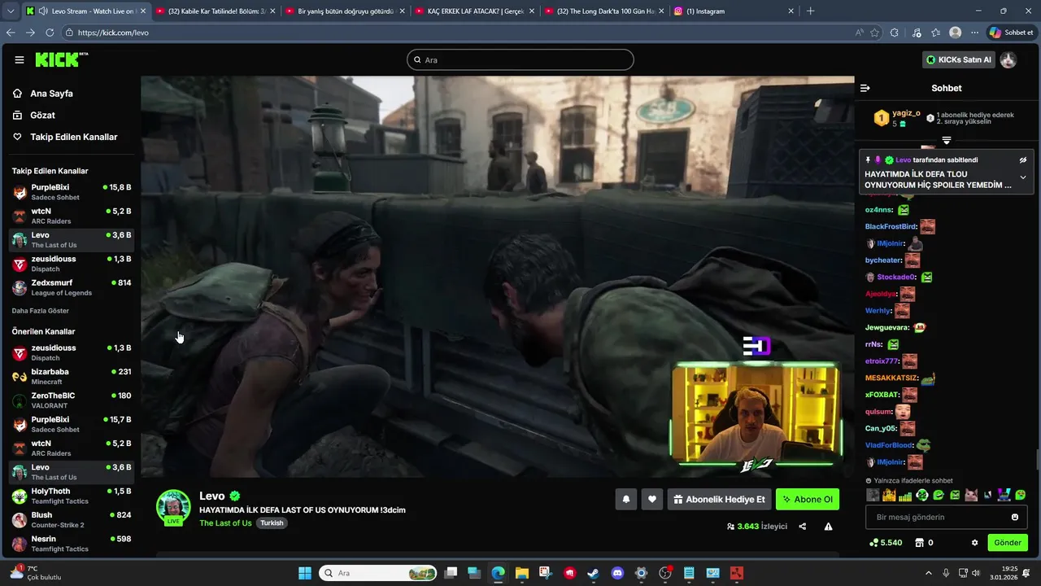Open Steam from the taskbar
The height and width of the screenshot is (586, 1041).
coord(593,573)
